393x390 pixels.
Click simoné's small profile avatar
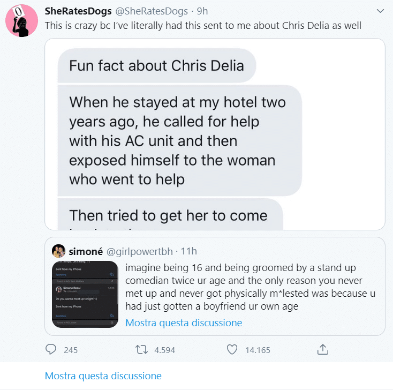tap(59, 251)
